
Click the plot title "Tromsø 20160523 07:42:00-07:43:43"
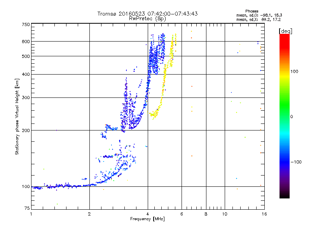point(147,14)
